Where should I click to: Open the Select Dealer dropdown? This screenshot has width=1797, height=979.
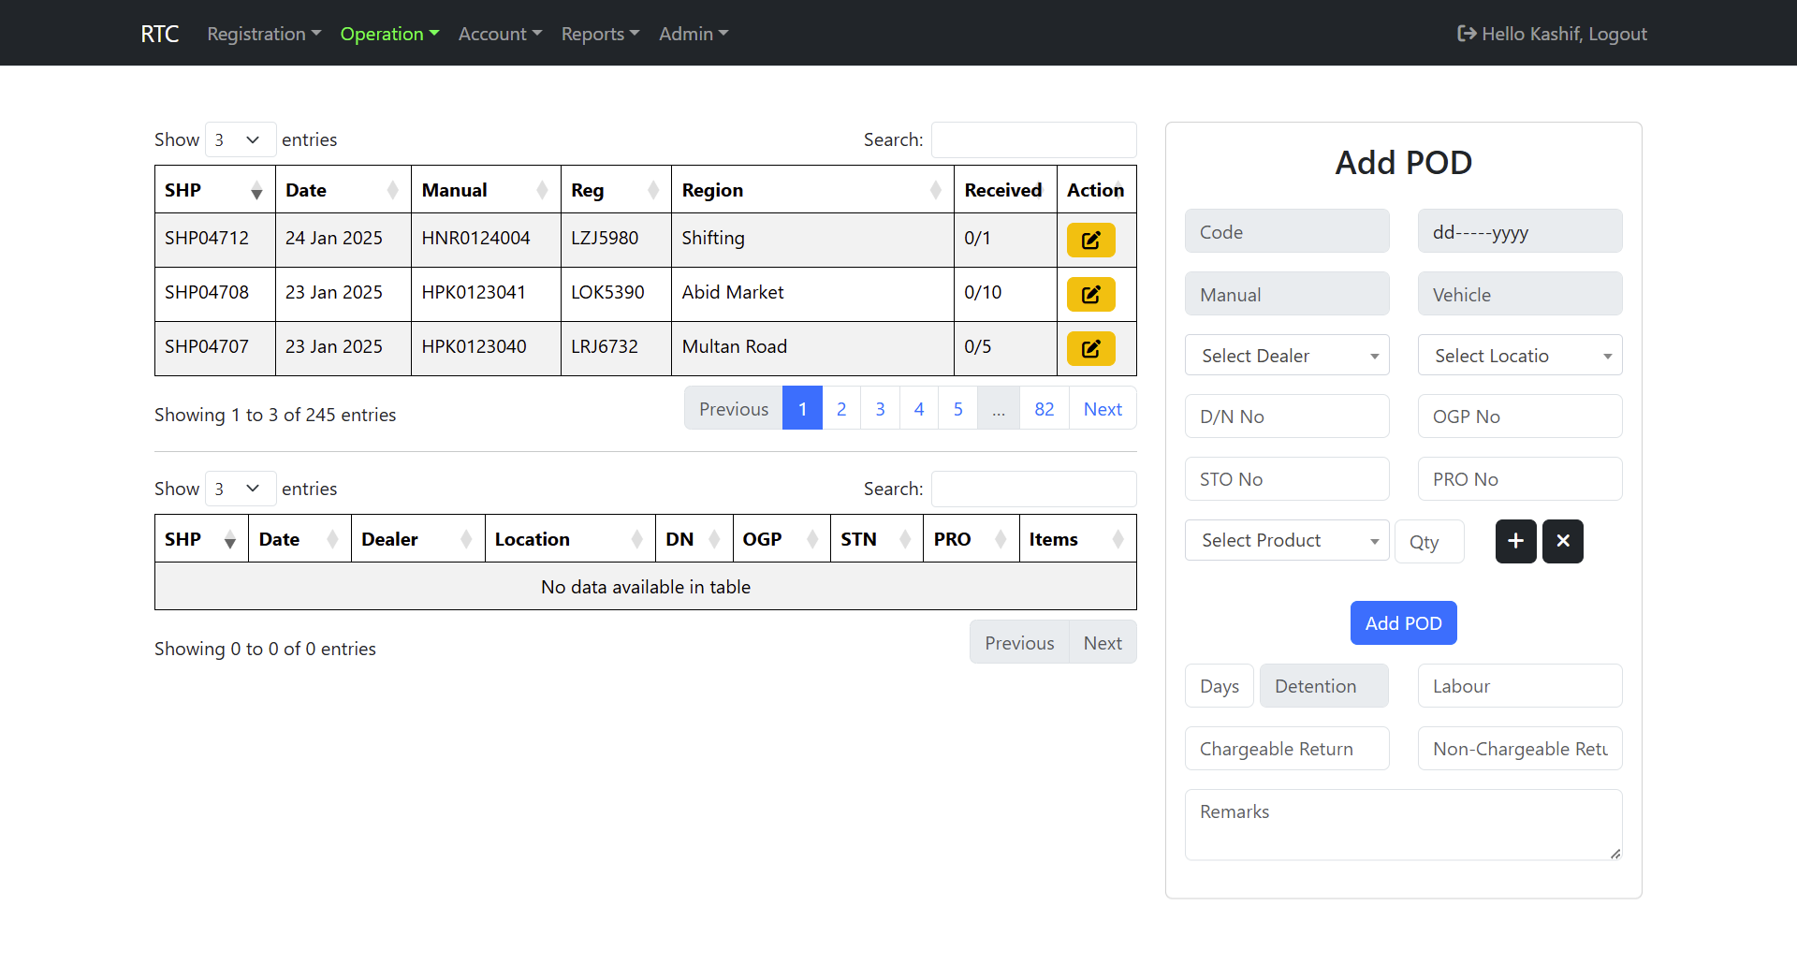[x=1286, y=356]
